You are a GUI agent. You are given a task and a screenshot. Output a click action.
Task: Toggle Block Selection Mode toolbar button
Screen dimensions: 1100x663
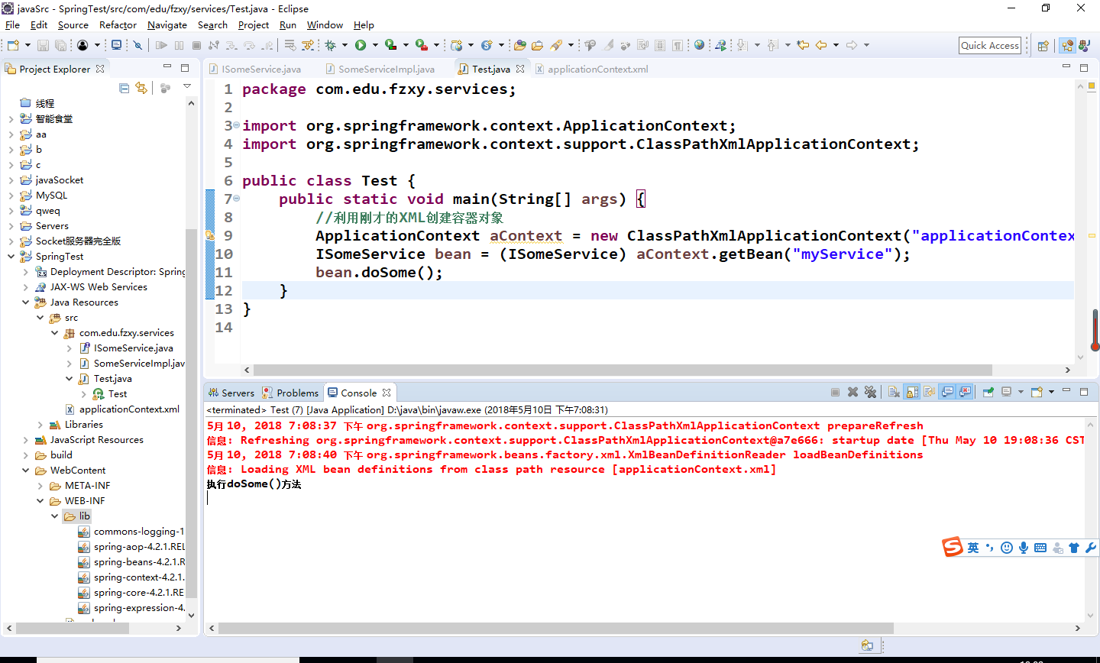[660, 45]
